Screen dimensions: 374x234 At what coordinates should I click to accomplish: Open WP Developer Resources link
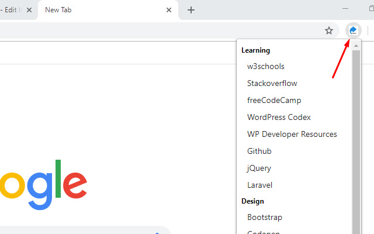[x=292, y=134]
